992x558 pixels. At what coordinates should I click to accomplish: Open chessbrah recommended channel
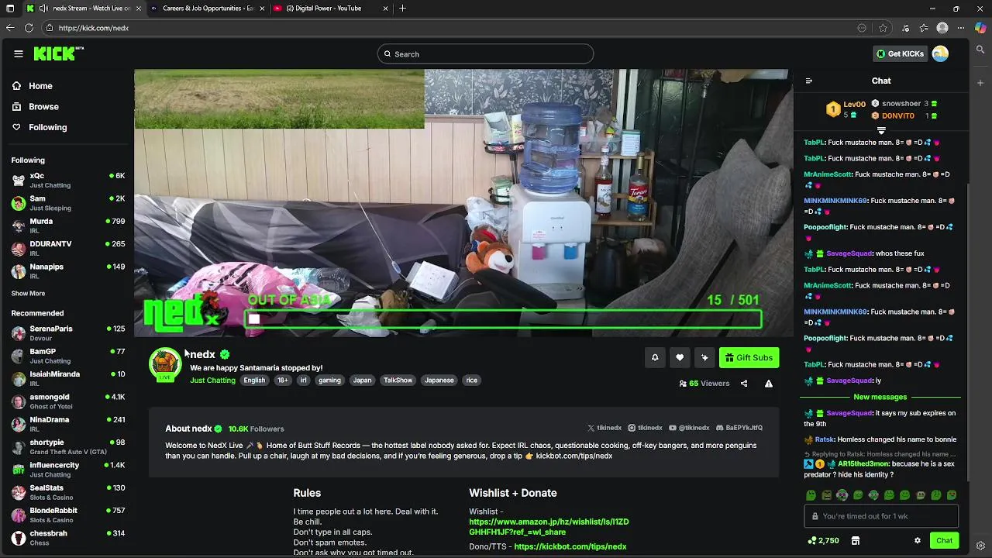[x=68, y=538]
